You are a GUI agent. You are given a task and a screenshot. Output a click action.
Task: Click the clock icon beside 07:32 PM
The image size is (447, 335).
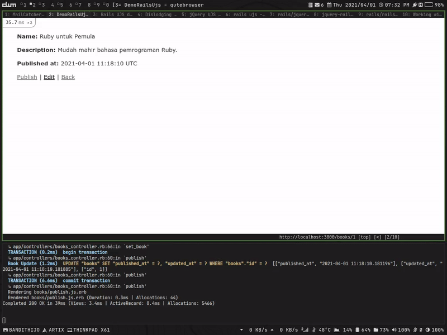point(381,4)
